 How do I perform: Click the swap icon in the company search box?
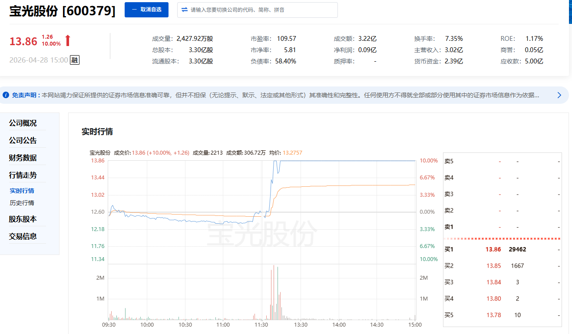(185, 10)
